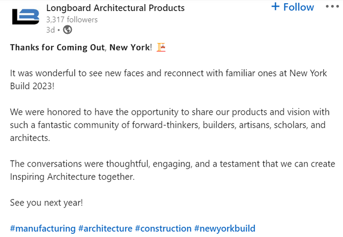Viewport: 343px width, 237px height.
Task: Click the 3,317 followers count
Action: [72, 20]
